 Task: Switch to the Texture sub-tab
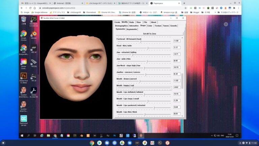pyautogui.click(x=158, y=26)
